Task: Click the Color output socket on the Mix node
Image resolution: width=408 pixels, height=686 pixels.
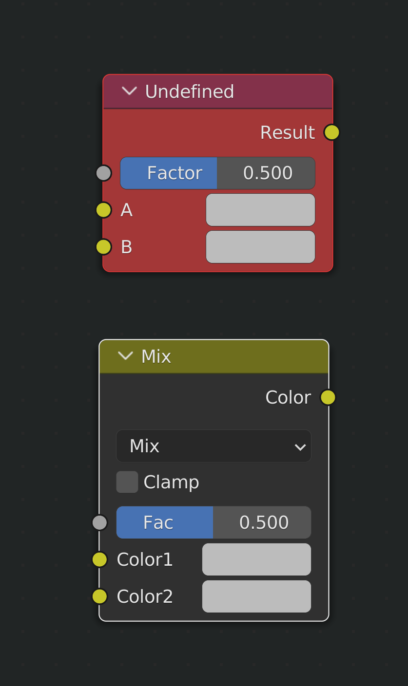Action: click(x=328, y=397)
